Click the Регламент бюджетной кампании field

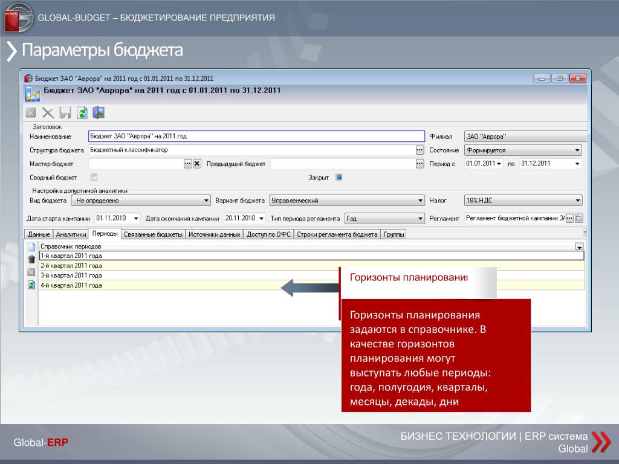click(515, 218)
